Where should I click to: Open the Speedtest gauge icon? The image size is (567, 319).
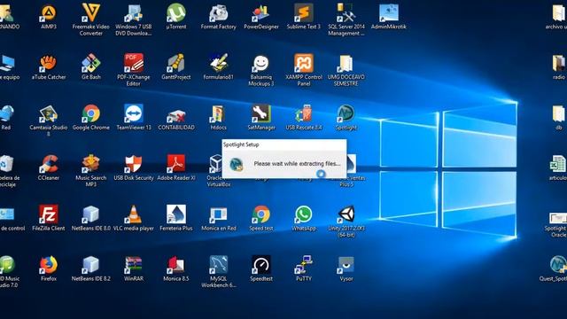[261, 265]
